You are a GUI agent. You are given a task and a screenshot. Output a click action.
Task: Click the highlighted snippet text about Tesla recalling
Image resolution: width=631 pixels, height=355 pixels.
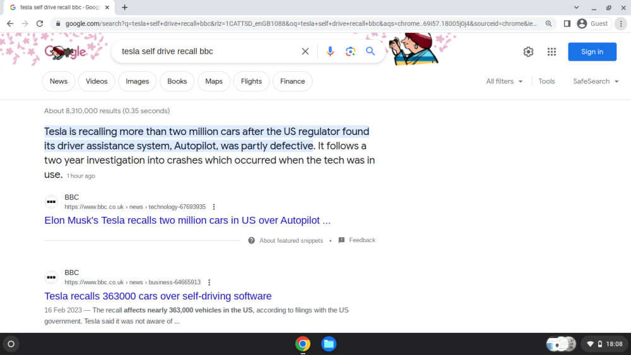pyautogui.click(x=206, y=139)
